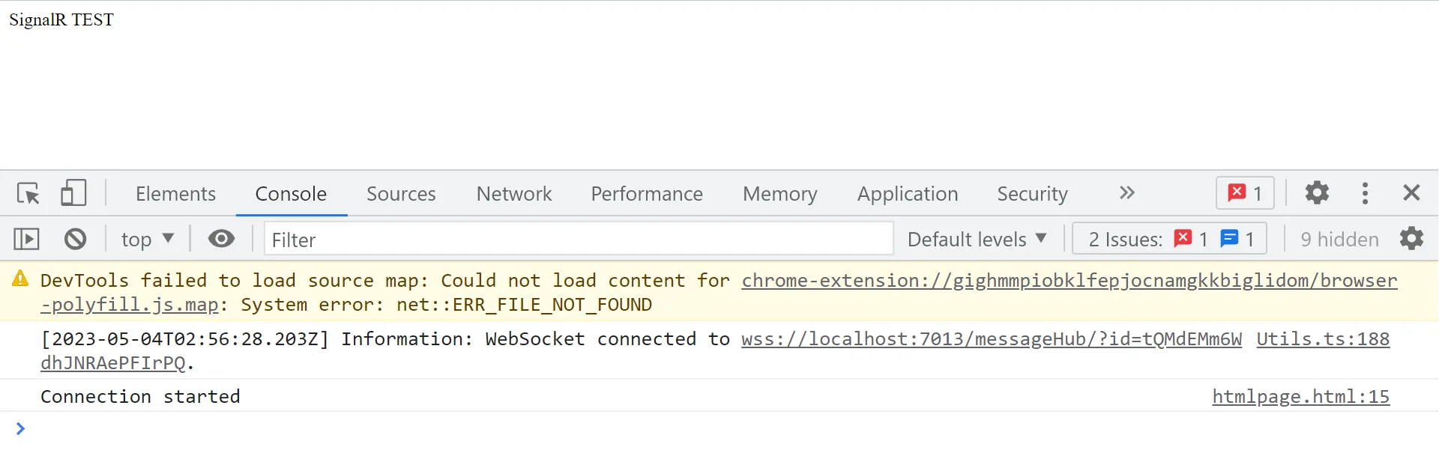Image resolution: width=1439 pixels, height=459 pixels.
Task: Open the three-dot customize DevTools menu
Action: point(1365,193)
